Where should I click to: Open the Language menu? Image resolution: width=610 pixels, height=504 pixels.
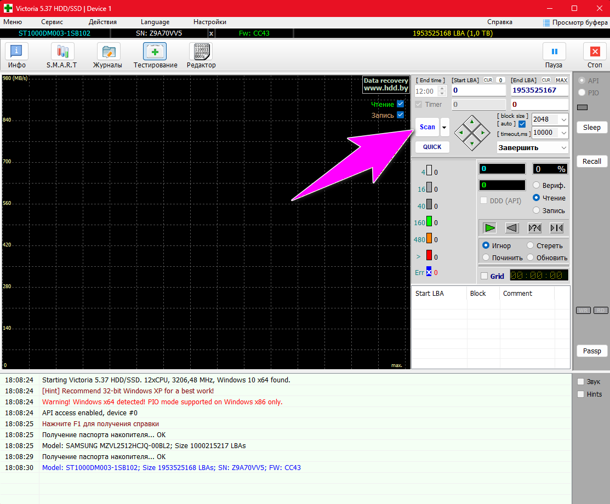coord(155,22)
